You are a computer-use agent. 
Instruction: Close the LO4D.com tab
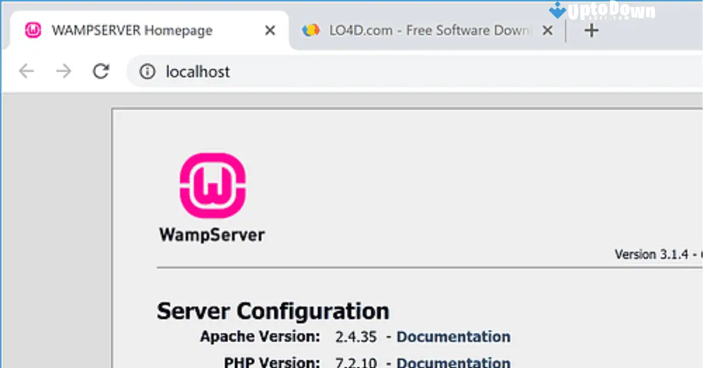pos(547,30)
